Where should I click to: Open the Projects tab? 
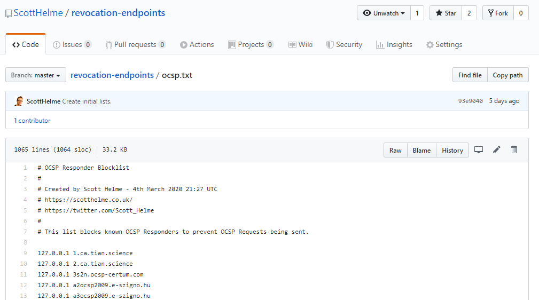[x=251, y=45]
